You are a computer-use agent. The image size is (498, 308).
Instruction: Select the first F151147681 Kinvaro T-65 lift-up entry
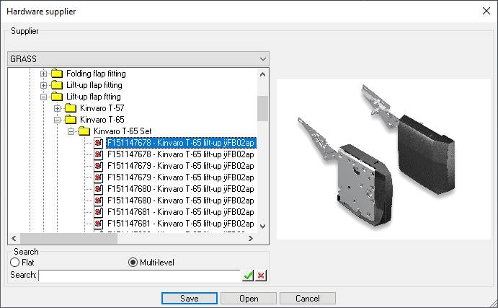tap(180, 212)
